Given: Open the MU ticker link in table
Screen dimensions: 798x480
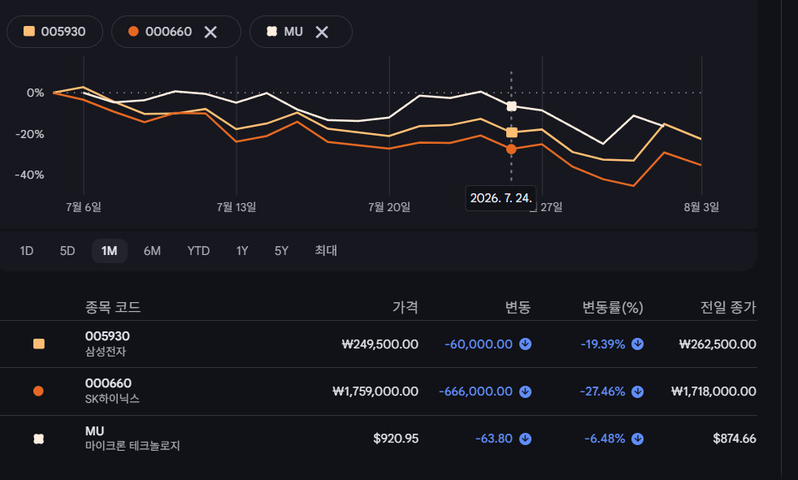Looking at the screenshot, I should coord(94,431).
